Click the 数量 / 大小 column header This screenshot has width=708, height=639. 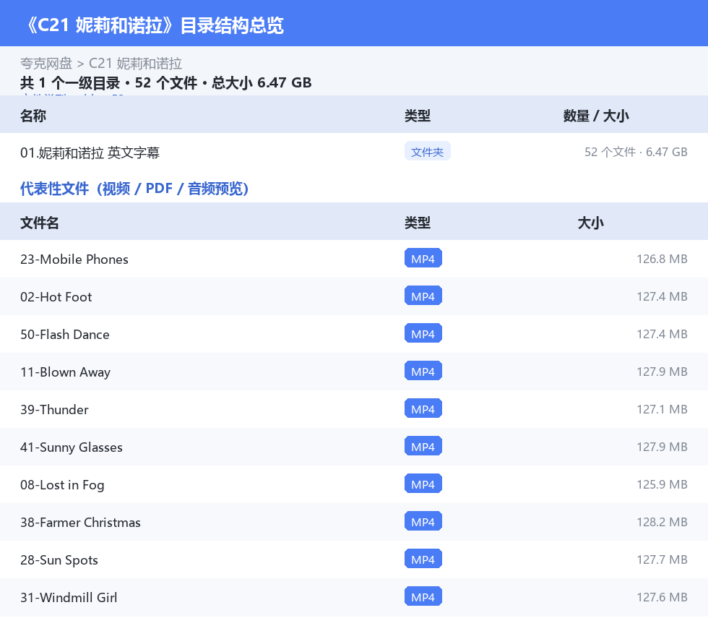tap(596, 116)
